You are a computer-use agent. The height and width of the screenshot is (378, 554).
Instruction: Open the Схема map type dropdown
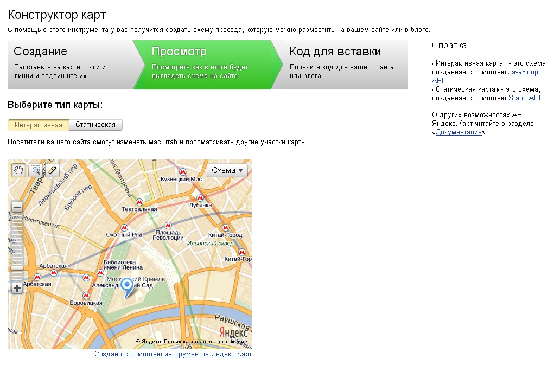click(227, 170)
